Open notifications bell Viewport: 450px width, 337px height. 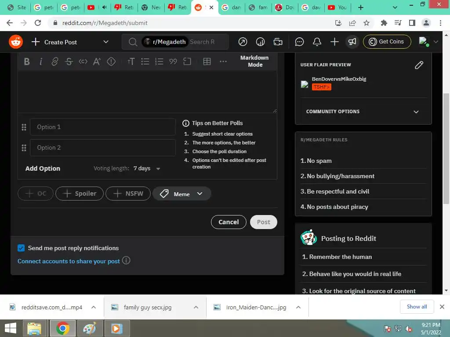pyautogui.click(x=317, y=42)
